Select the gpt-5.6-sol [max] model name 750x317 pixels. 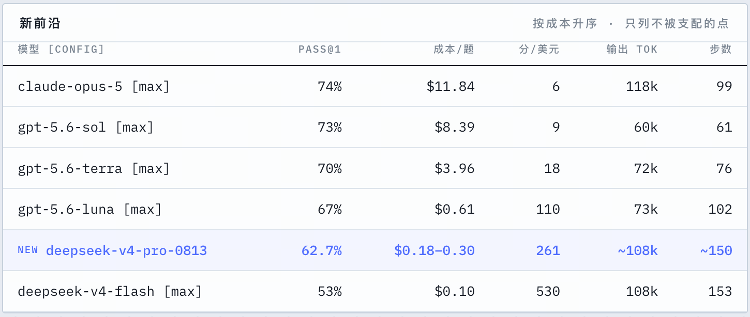coord(86,128)
